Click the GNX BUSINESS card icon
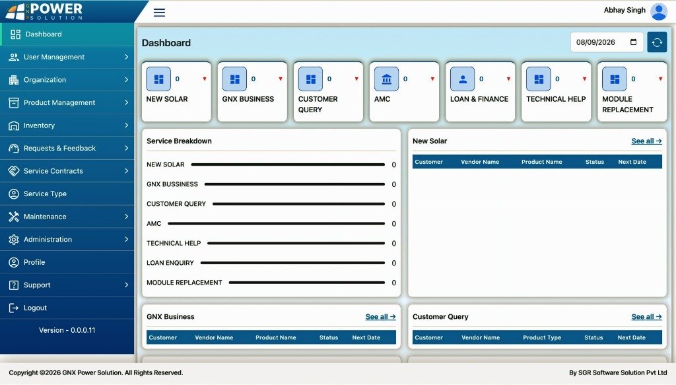 click(x=234, y=79)
